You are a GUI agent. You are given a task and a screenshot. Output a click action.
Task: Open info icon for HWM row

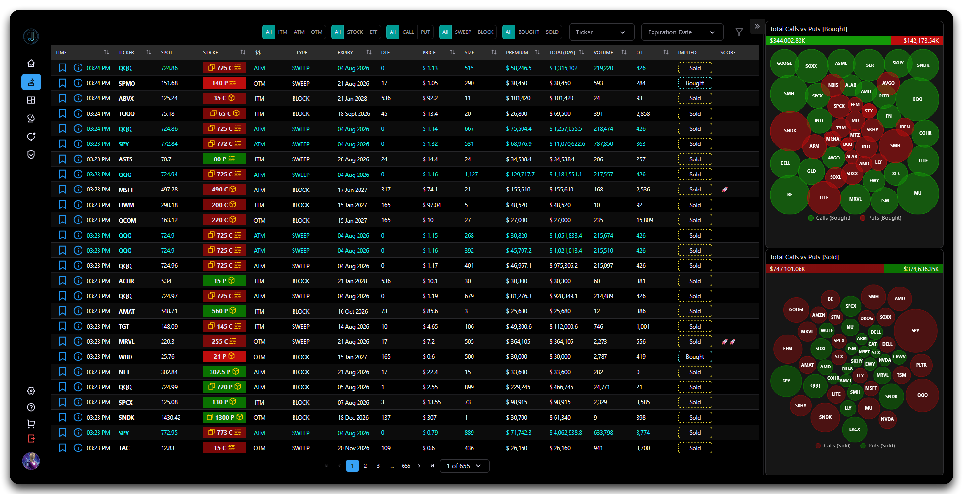coord(78,205)
